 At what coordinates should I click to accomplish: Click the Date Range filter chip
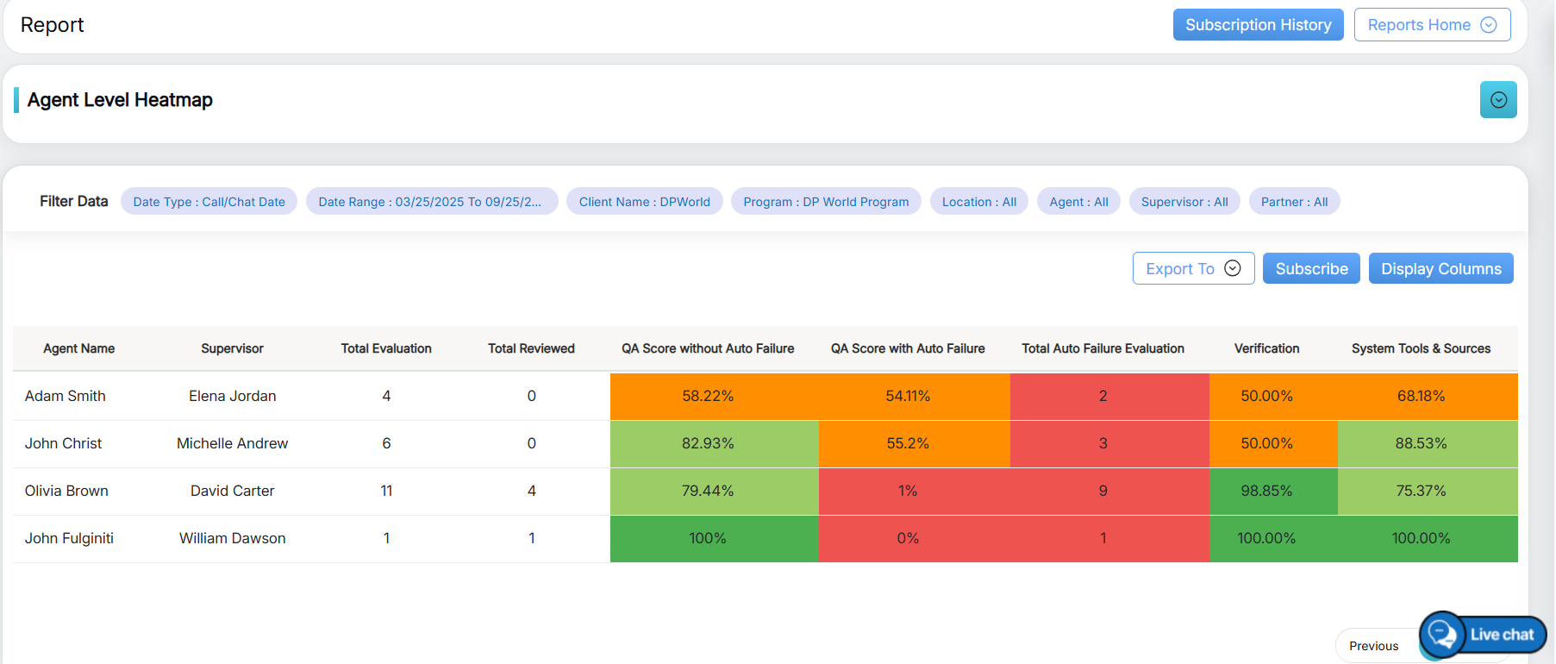click(x=431, y=202)
